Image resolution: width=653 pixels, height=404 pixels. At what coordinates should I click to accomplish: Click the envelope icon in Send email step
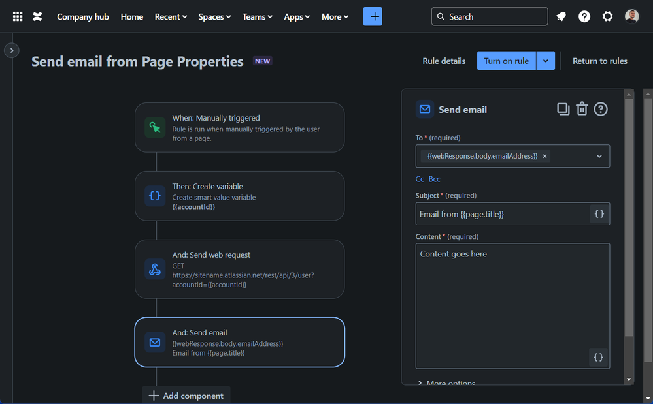pos(155,342)
